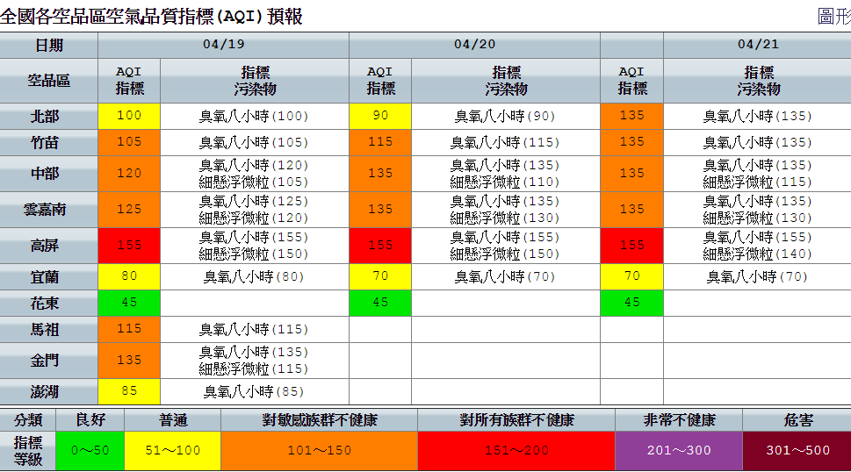The width and height of the screenshot is (851, 472).
Task: Click 花東 green AQI 45 cell for 04/19
Action: pyautogui.click(x=129, y=303)
